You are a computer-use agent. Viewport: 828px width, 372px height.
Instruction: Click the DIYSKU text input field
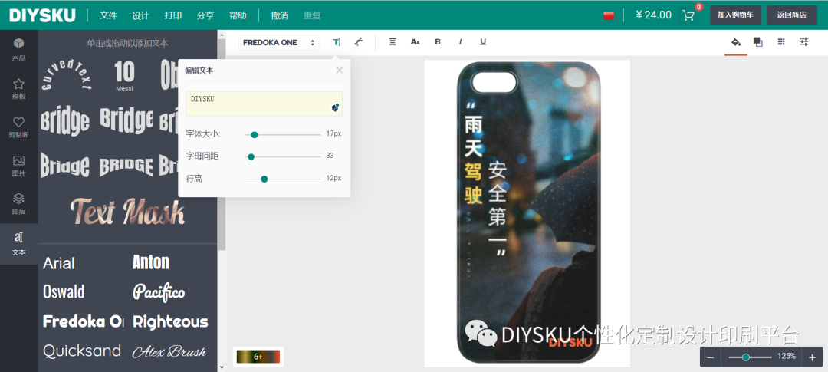pyautogui.click(x=264, y=104)
